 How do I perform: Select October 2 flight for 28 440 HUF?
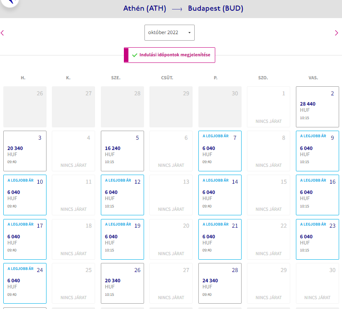317,107
